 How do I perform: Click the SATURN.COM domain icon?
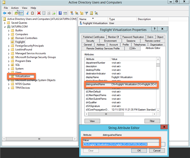[x=9, y=27]
